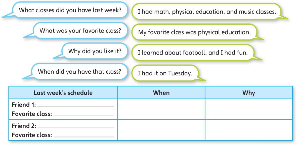302x146 pixels.
Task: Click the Why cell for Friend 1
Action: (249, 109)
